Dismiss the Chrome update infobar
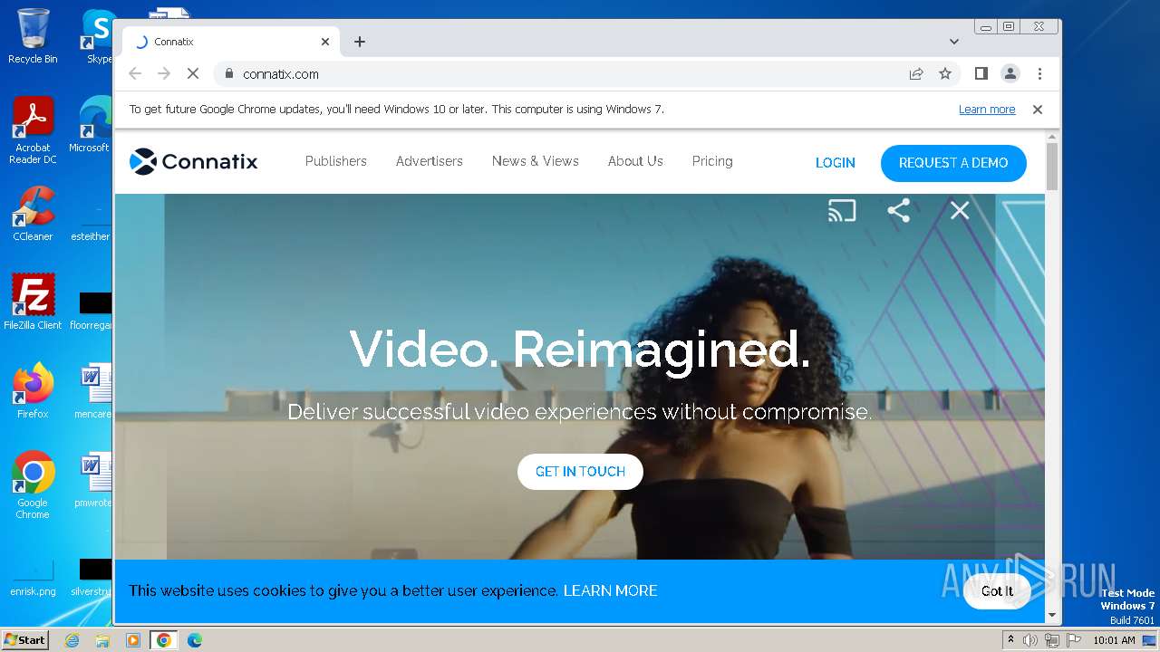Viewport: 1160px width, 652px height. click(x=1038, y=110)
